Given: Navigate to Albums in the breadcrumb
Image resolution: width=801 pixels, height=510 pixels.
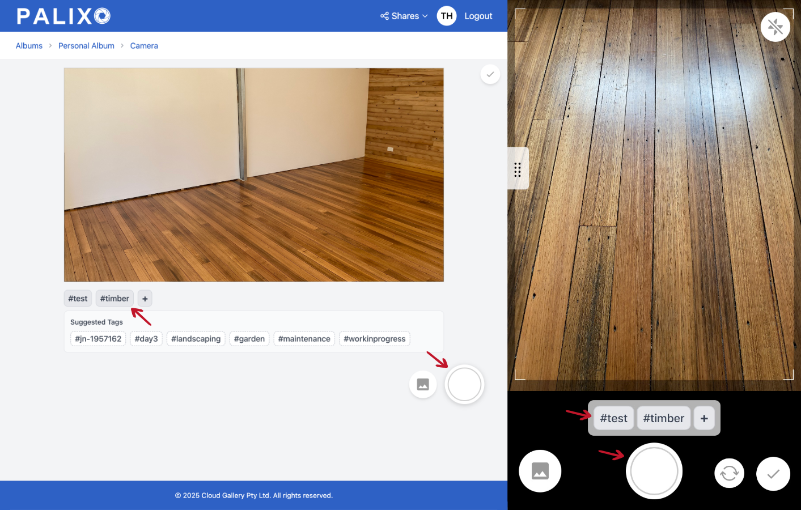Looking at the screenshot, I should (29, 45).
